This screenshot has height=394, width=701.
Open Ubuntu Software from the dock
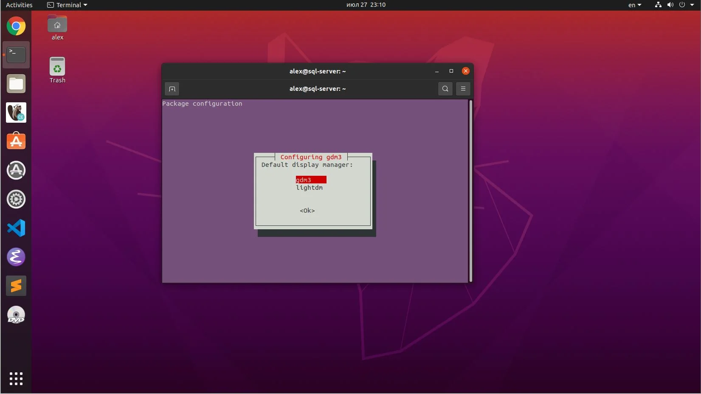16,141
